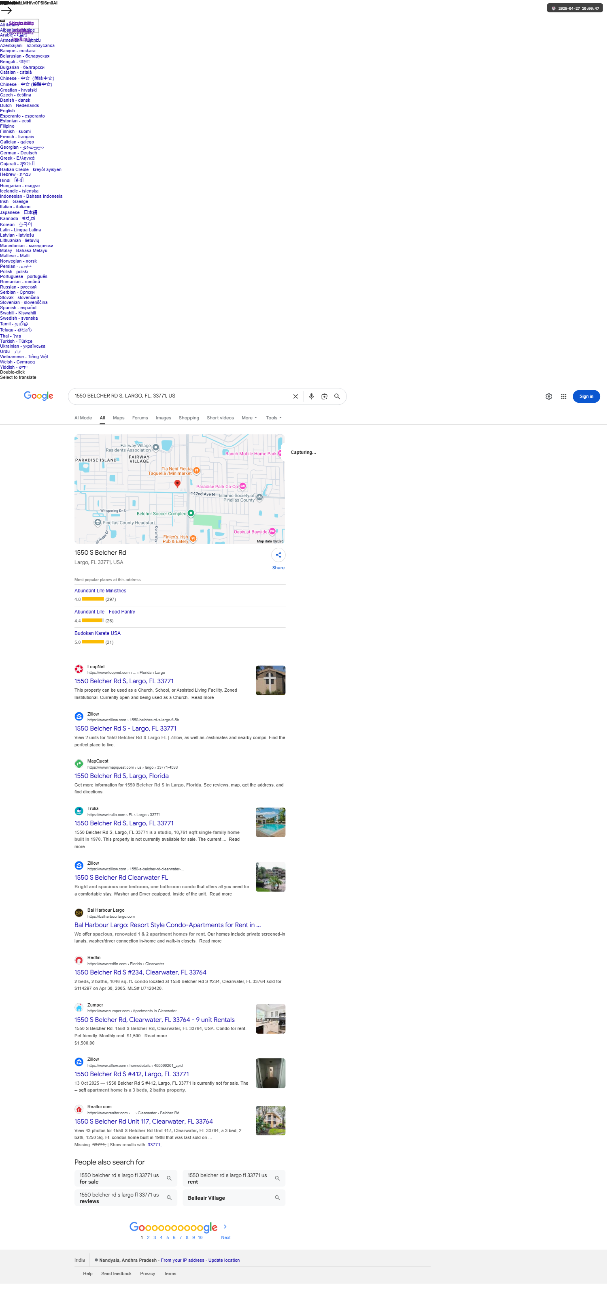This screenshot has height=1312, width=614.
Task: Click search icon beside 'rent' suggestion
Action: [x=277, y=1179]
